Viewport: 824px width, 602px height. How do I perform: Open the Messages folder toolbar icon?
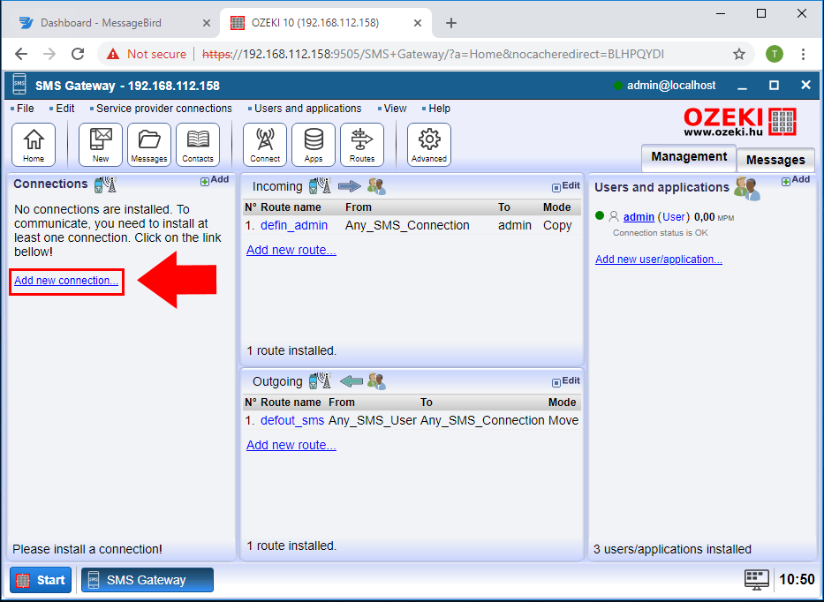tap(149, 145)
